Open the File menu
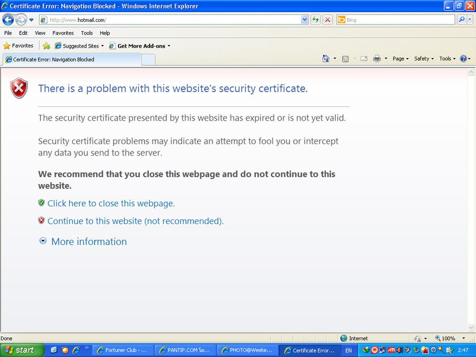Viewport: 476px width, 357px height. click(8, 33)
